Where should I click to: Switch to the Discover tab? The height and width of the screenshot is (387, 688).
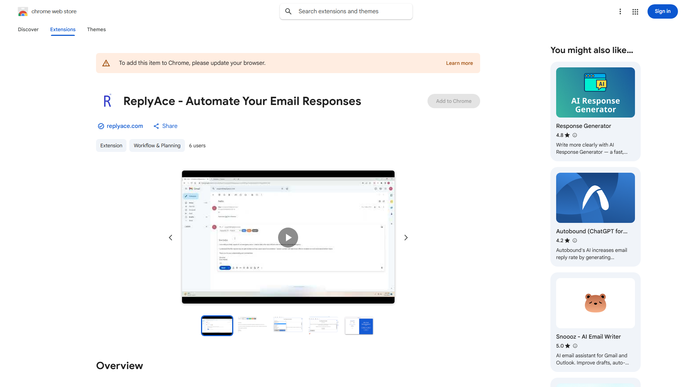pyautogui.click(x=28, y=29)
